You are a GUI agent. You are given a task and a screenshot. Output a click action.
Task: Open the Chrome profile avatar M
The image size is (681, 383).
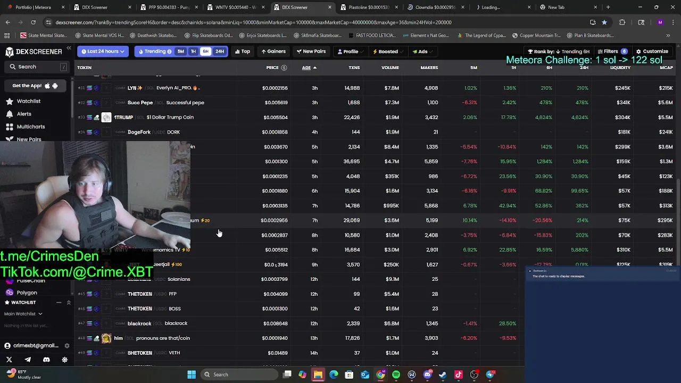click(660, 22)
